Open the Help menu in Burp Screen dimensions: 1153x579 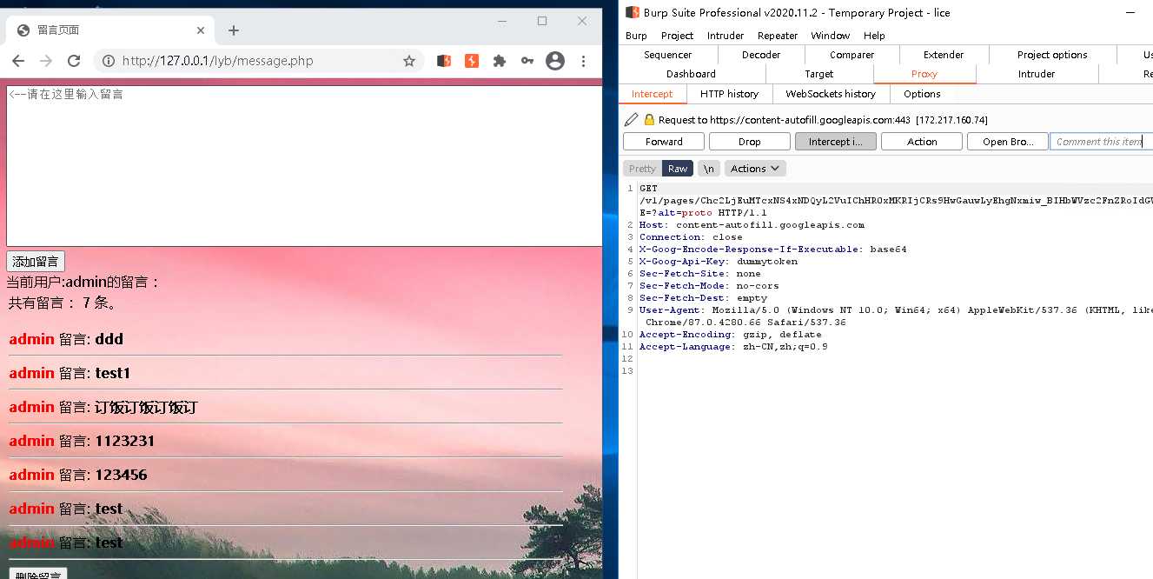[x=874, y=36]
